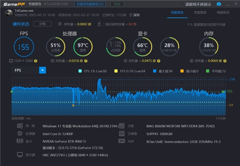The width and height of the screenshot is (240, 166).
Task: Click the GPU memory 28% gauge
Action: pos(169,47)
